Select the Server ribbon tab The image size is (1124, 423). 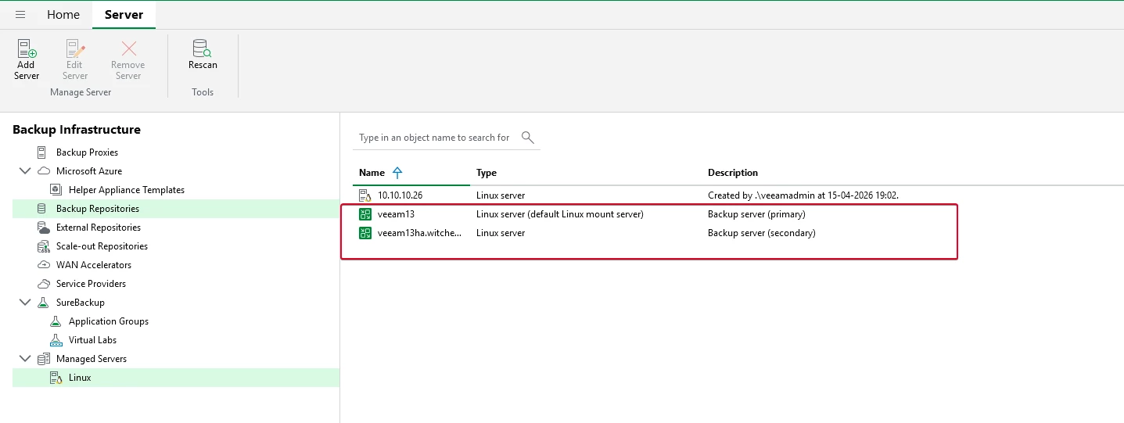pyautogui.click(x=124, y=15)
